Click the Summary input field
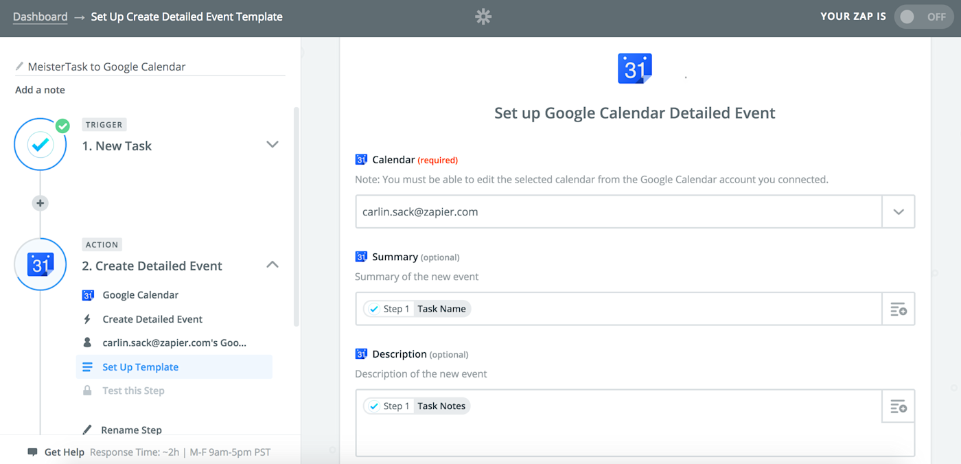 click(618, 309)
